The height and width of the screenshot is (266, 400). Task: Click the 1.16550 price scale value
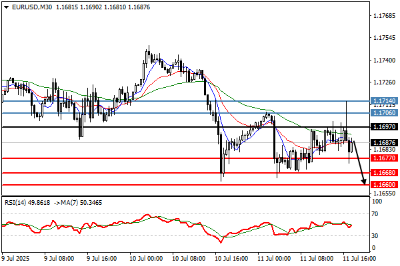point(384,194)
